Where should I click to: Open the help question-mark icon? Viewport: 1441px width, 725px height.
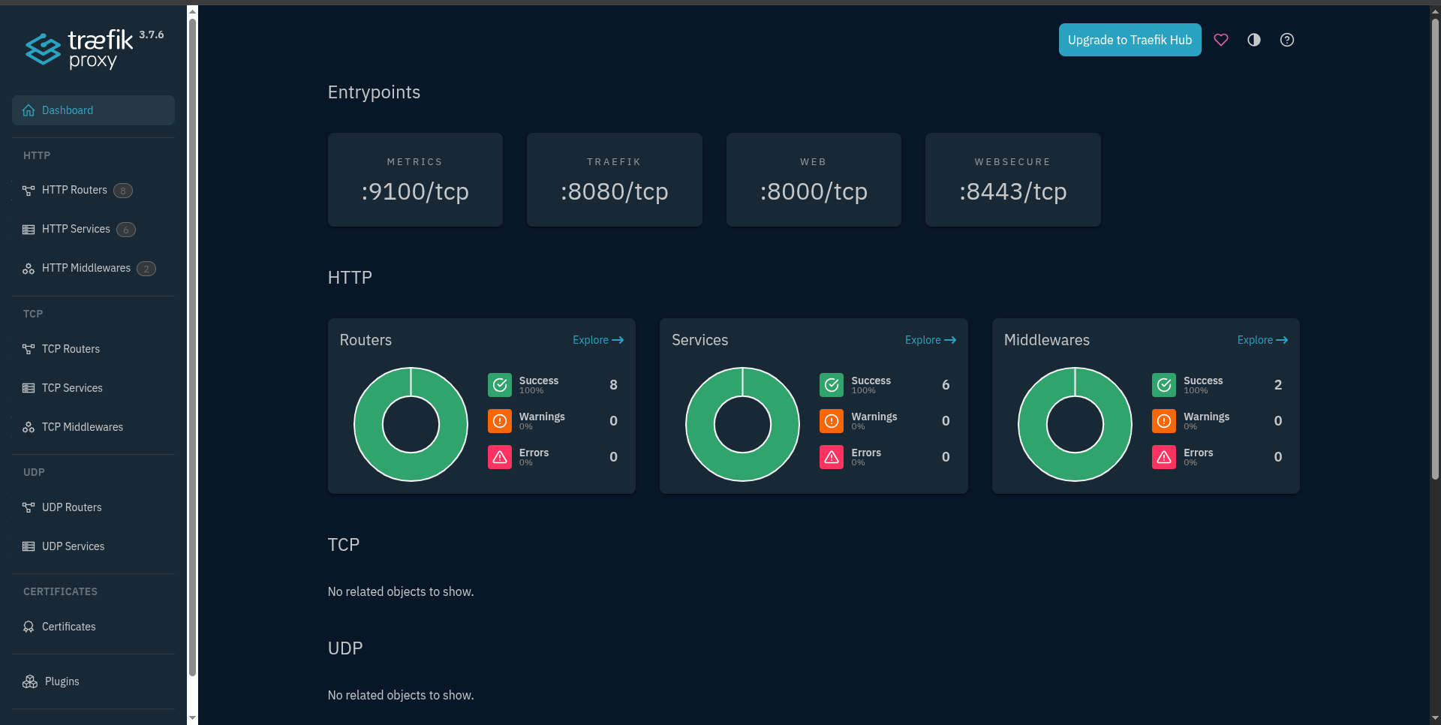pos(1287,40)
